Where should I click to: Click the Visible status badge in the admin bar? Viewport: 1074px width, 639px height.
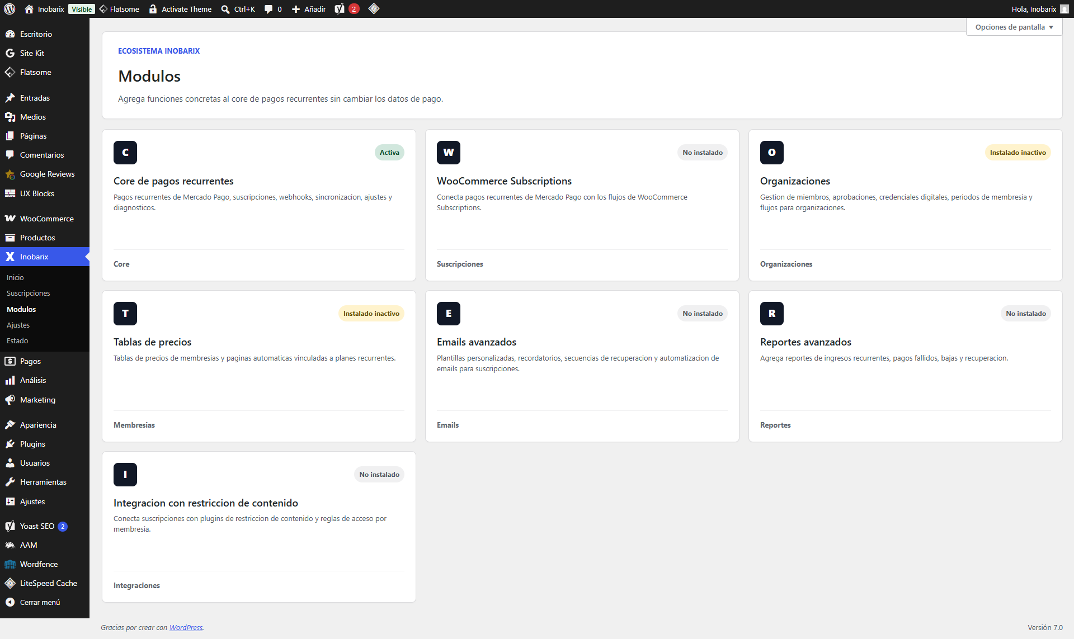click(82, 9)
